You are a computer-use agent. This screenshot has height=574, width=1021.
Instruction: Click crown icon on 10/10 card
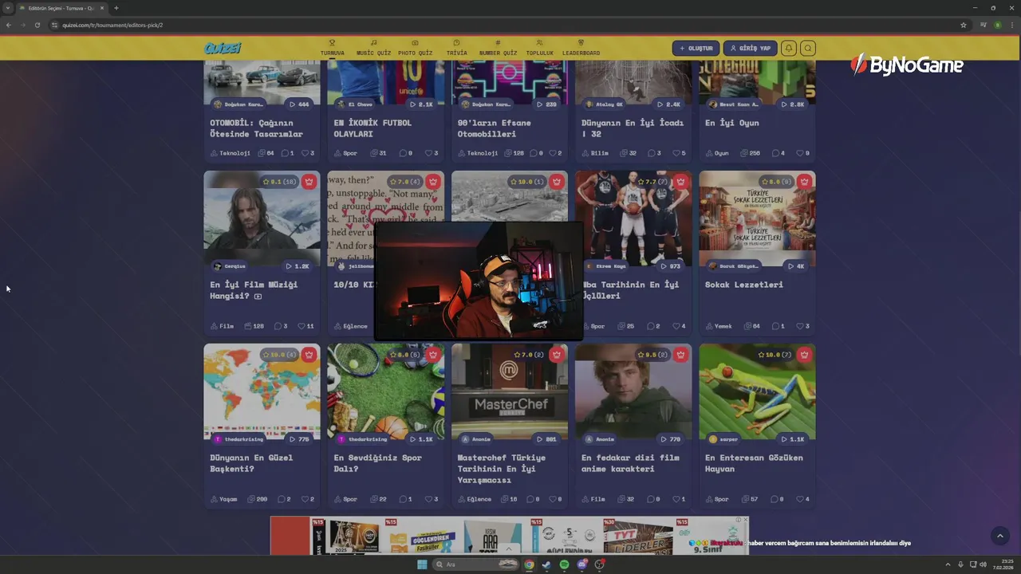[x=432, y=182]
